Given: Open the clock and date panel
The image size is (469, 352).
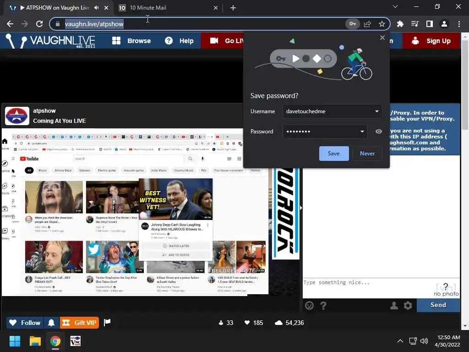Looking at the screenshot, I should (447, 341).
